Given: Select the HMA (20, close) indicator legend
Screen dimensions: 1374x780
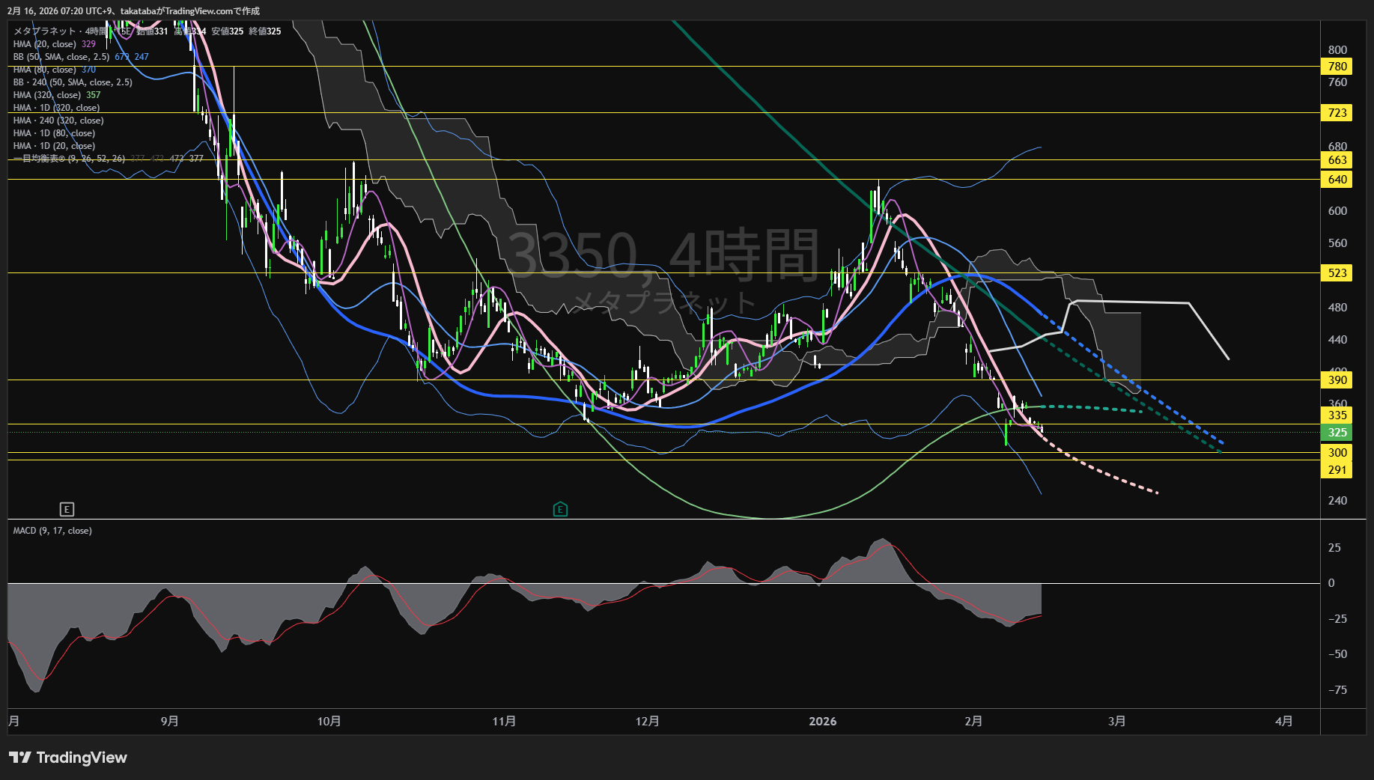Looking at the screenshot, I should click(45, 44).
